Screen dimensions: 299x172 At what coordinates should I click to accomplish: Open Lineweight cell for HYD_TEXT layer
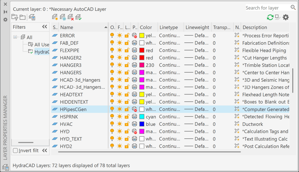(196, 139)
